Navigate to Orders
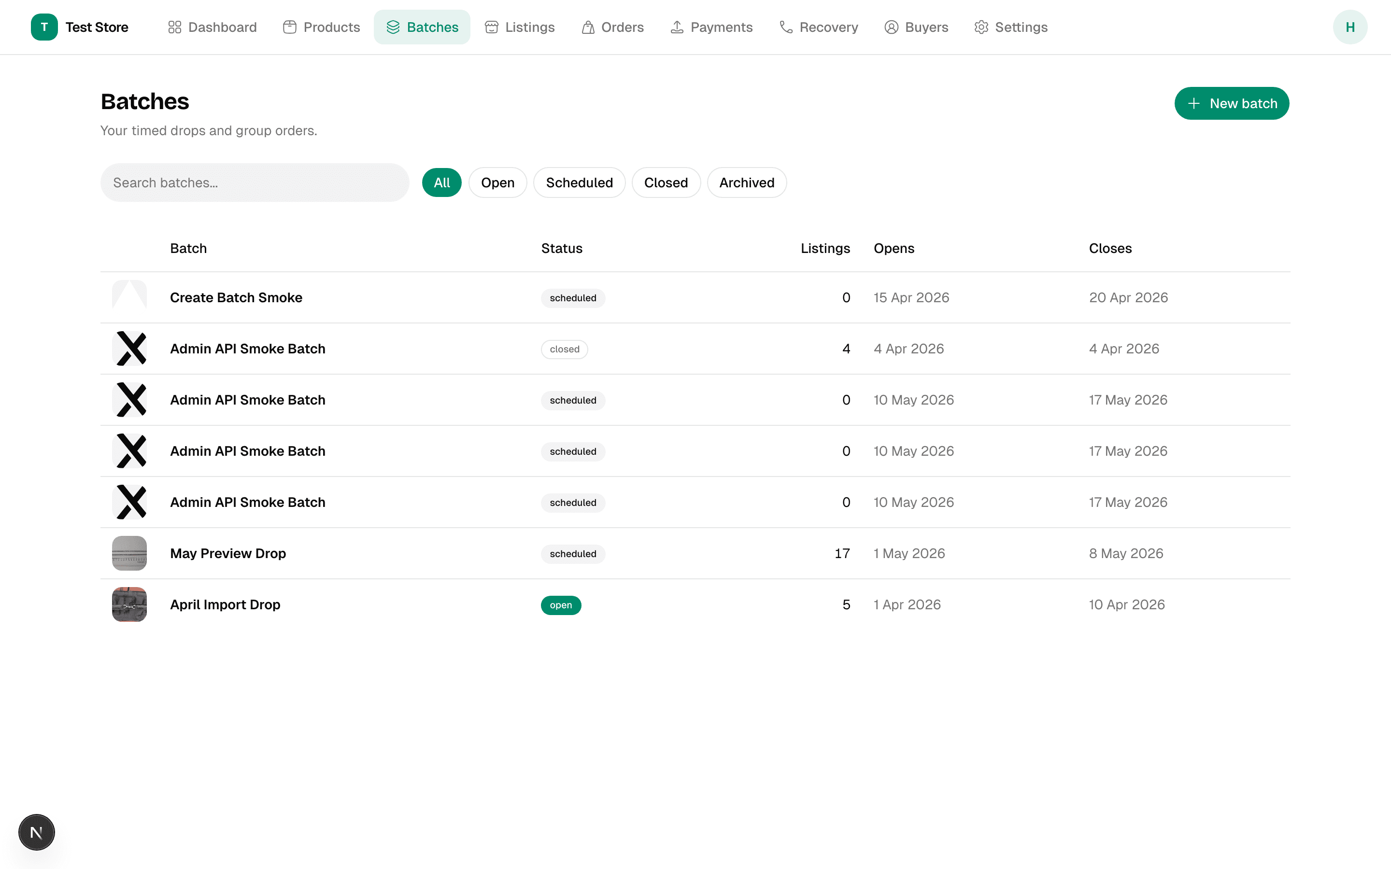 [x=612, y=27]
